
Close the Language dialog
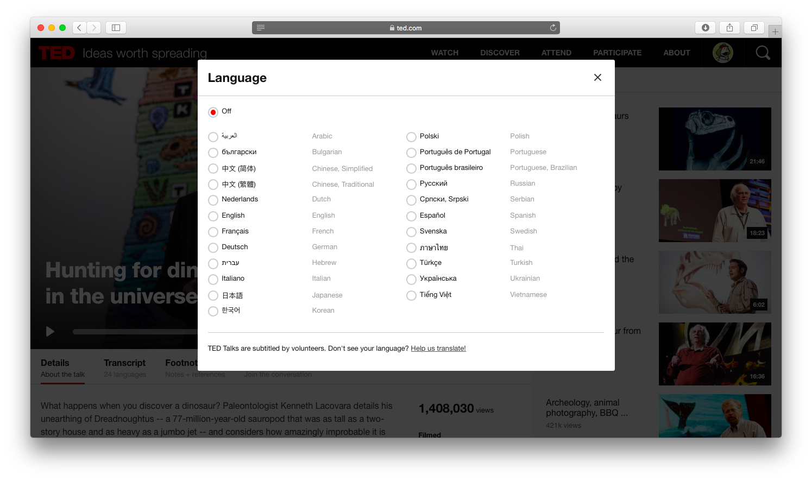(597, 78)
